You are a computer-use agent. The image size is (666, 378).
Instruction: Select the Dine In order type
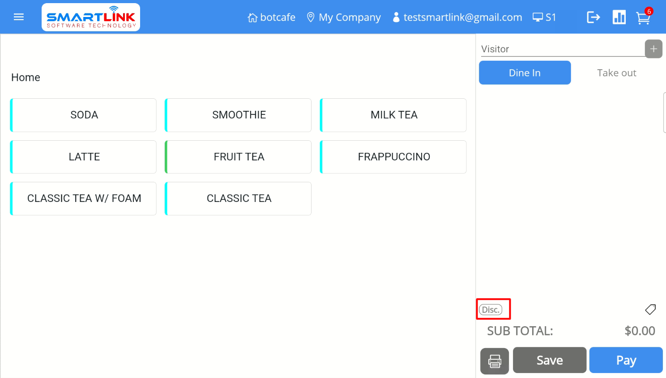pos(525,73)
